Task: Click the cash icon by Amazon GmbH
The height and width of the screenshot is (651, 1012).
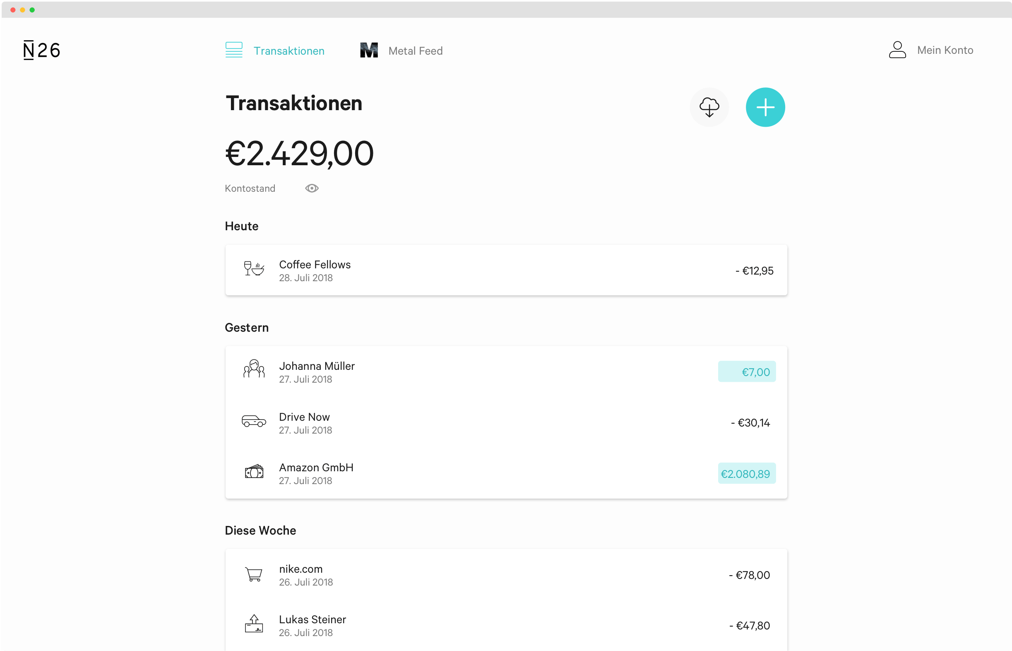Action: click(254, 471)
